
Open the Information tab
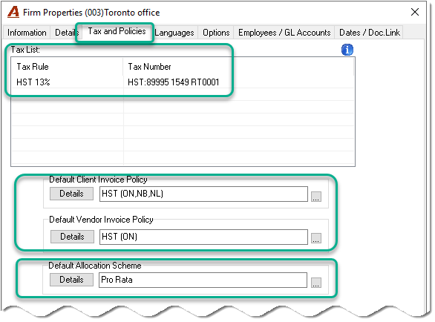[27, 33]
